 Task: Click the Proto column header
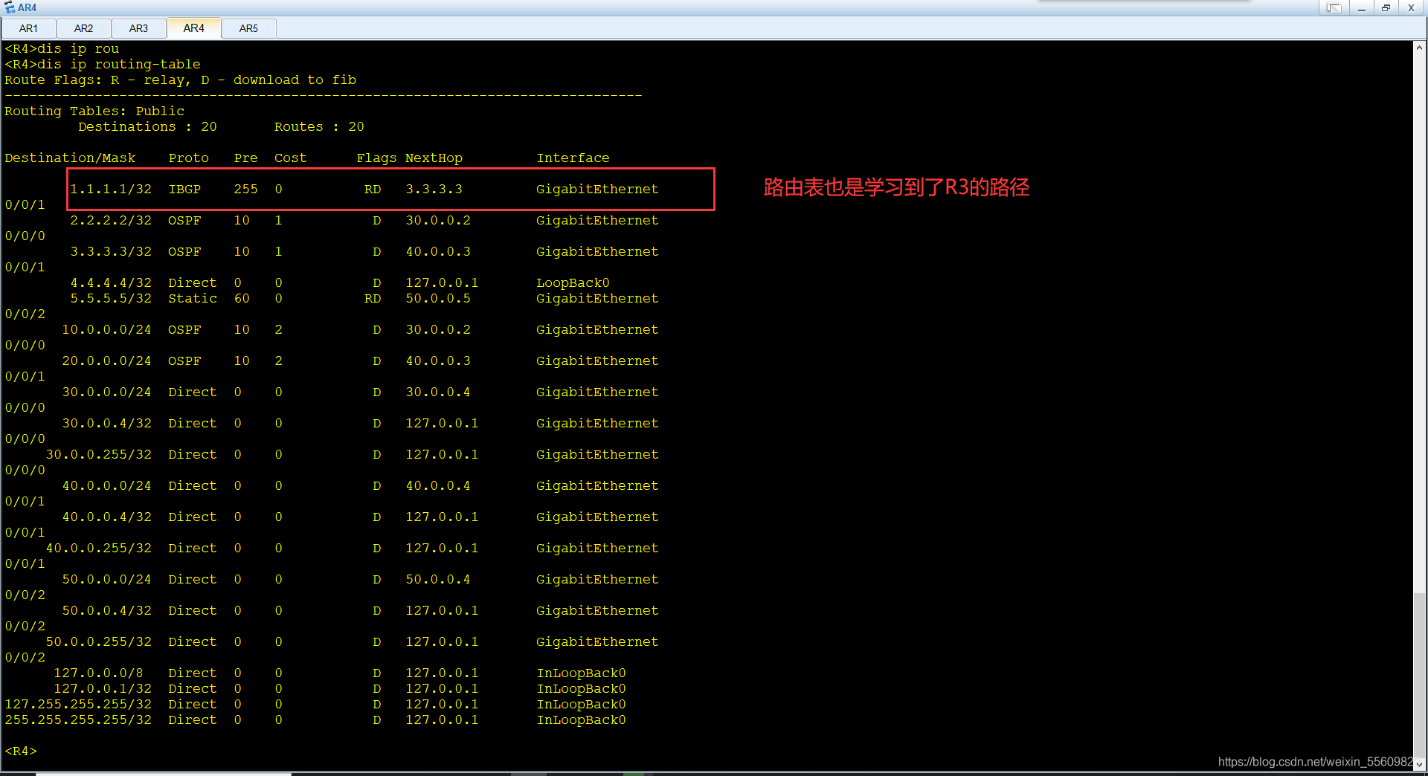188,158
